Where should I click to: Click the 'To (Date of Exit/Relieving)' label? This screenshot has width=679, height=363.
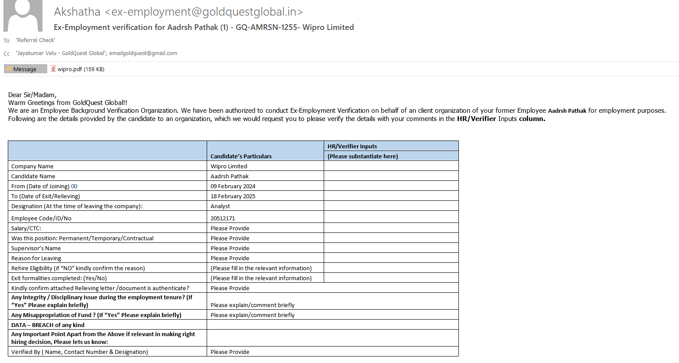[x=45, y=196]
